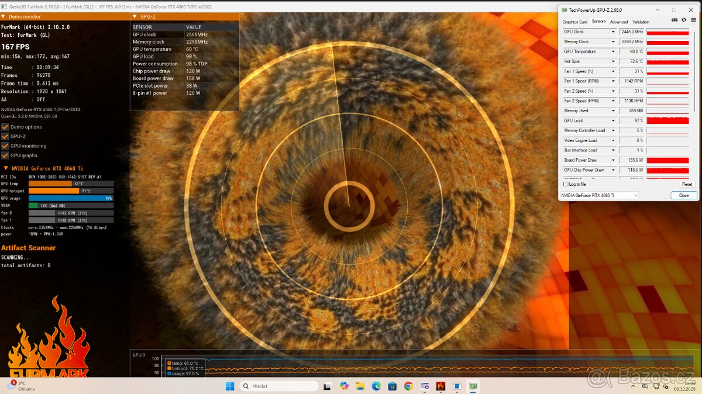
Task: Collapse the NVIDIA GeForce RTX 4060 Ti section
Action: (5, 168)
